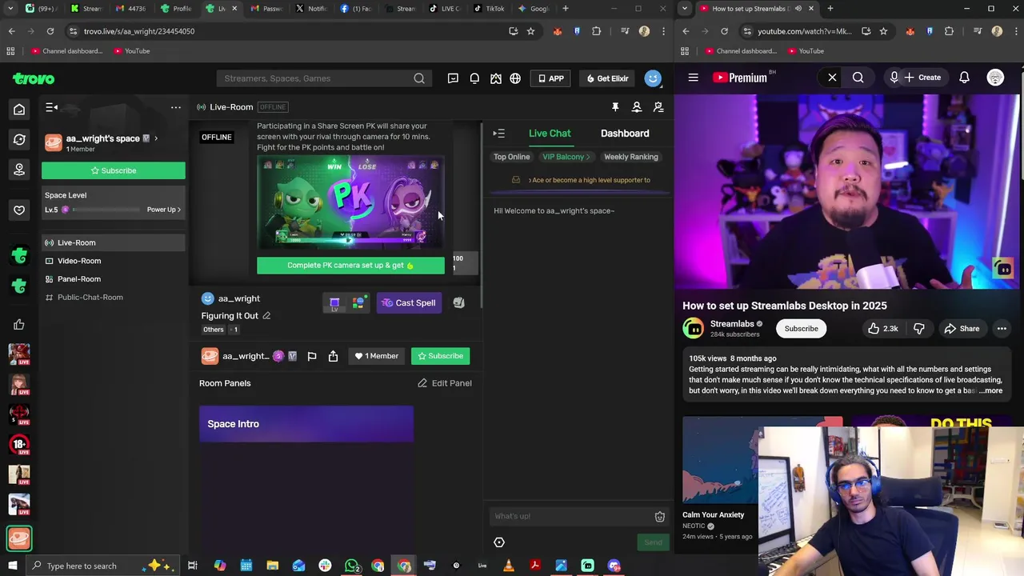Screen dimensions: 1024x576
Task: Expand the VIP Balcony chip
Action: click(566, 157)
